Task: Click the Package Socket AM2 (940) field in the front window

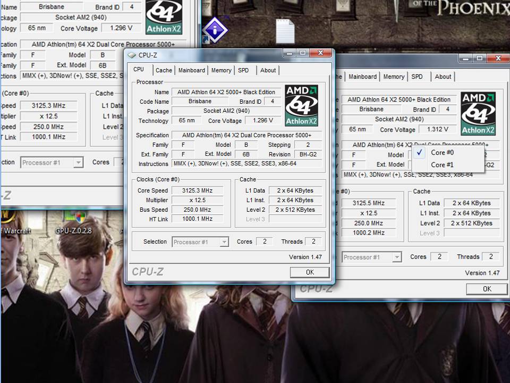Action: pyautogui.click(x=226, y=111)
